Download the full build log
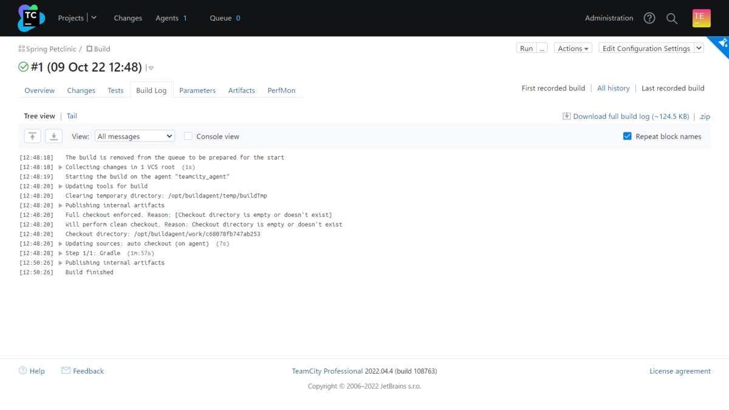The height and width of the screenshot is (410, 729). tap(630, 117)
